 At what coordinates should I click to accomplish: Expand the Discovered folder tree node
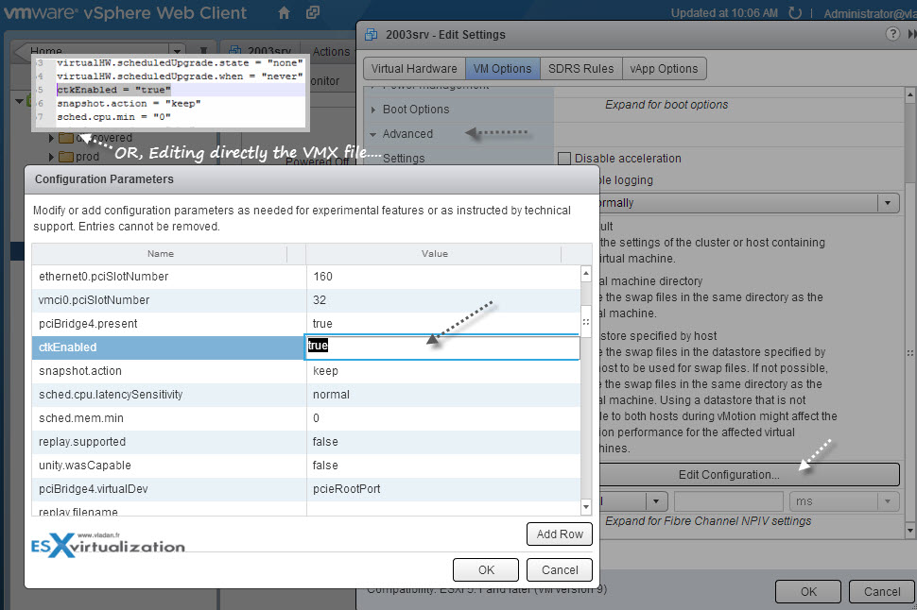(51, 138)
